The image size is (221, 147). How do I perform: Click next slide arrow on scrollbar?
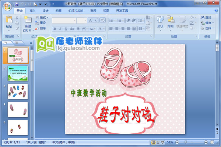(x=217, y=133)
